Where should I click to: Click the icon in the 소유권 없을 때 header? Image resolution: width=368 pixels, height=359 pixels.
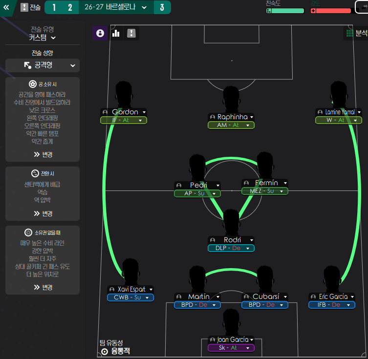pyautogui.click(x=28, y=232)
